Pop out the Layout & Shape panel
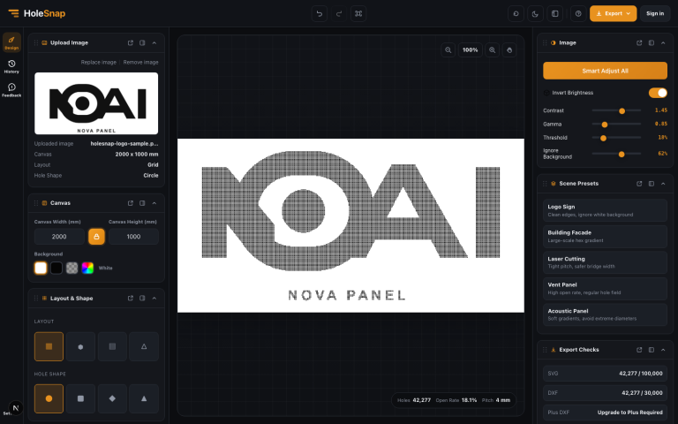 click(130, 298)
